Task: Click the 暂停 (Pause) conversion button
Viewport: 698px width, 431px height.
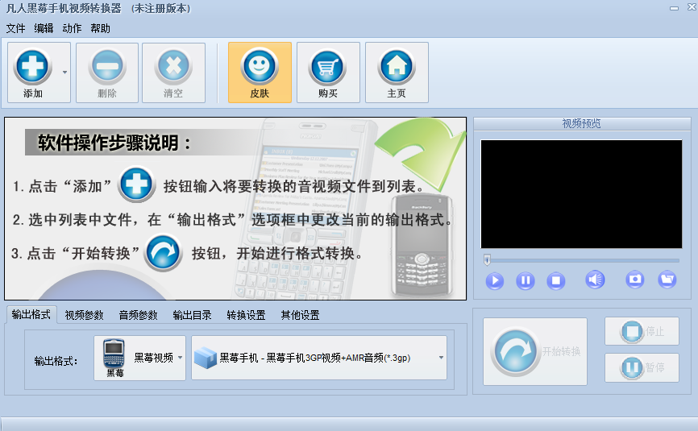Action: (x=642, y=367)
